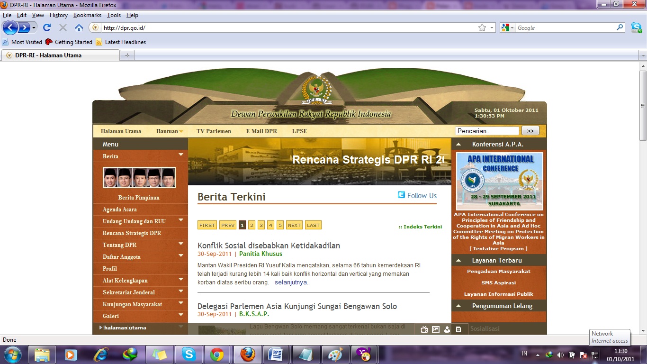Collapse the Layanan Terbaru panel

click(x=458, y=260)
